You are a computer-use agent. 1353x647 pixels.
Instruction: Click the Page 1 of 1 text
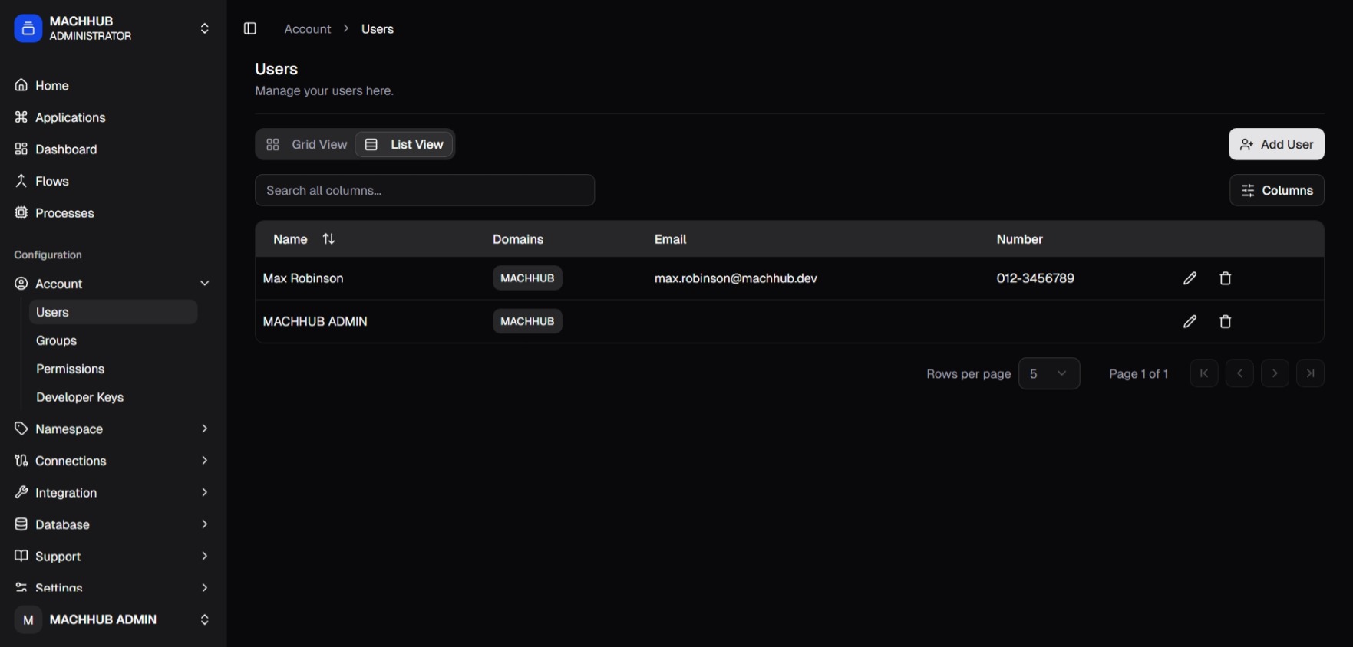click(x=1138, y=374)
